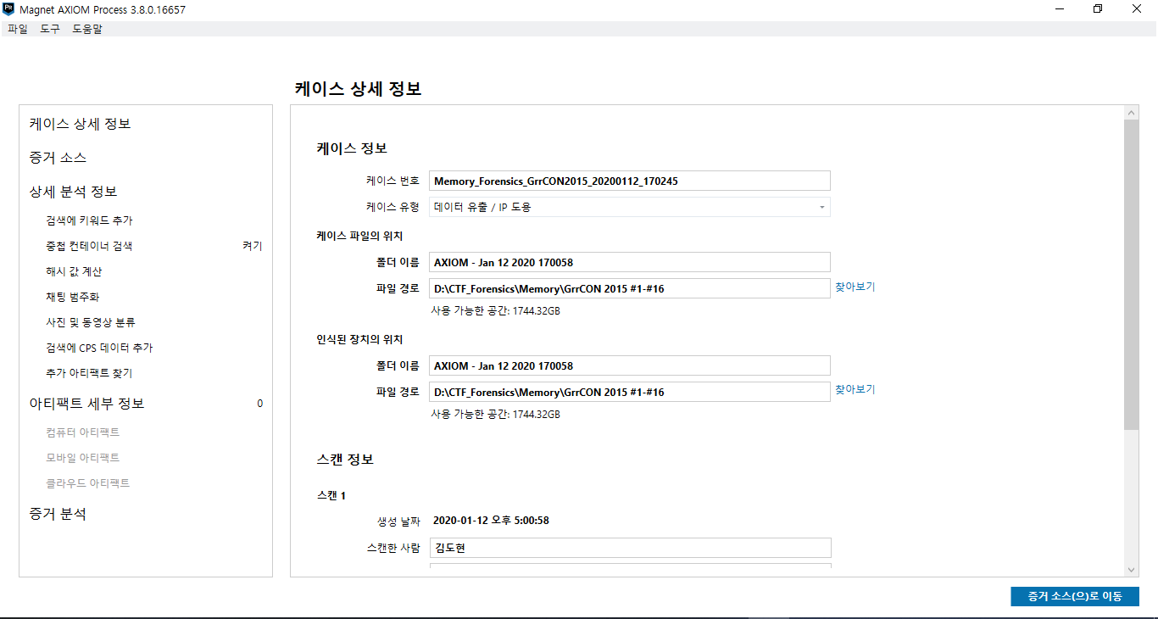Expand the 케이스 유형 dropdown

[x=630, y=207]
